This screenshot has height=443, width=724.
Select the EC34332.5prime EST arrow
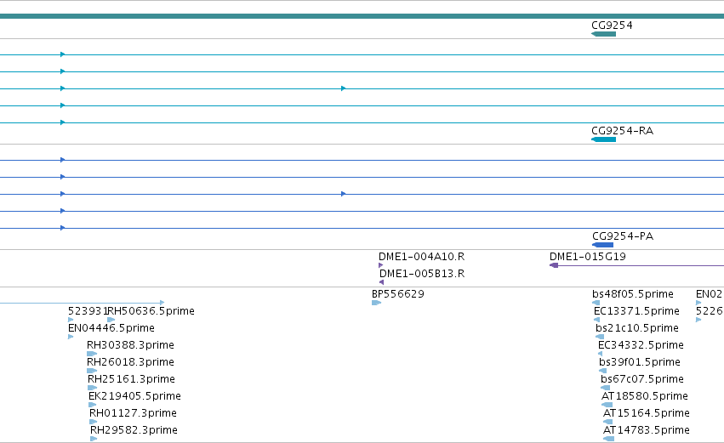(x=600, y=354)
